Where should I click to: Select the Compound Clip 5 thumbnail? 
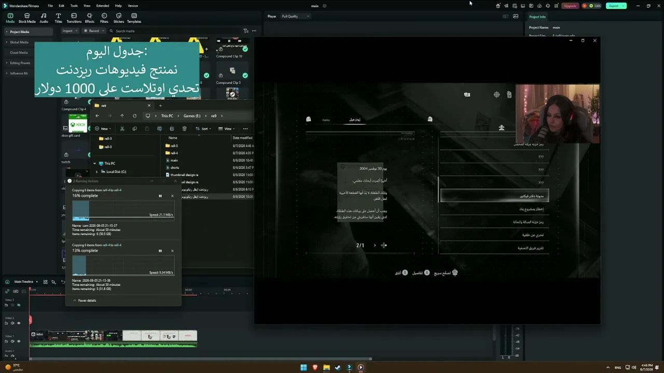(x=232, y=71)
